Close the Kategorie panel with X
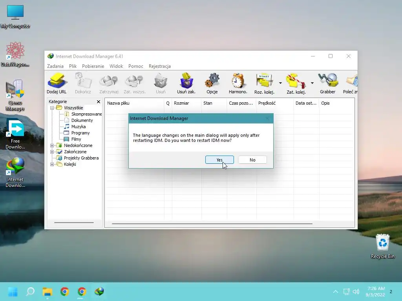 tap(99, 102)
